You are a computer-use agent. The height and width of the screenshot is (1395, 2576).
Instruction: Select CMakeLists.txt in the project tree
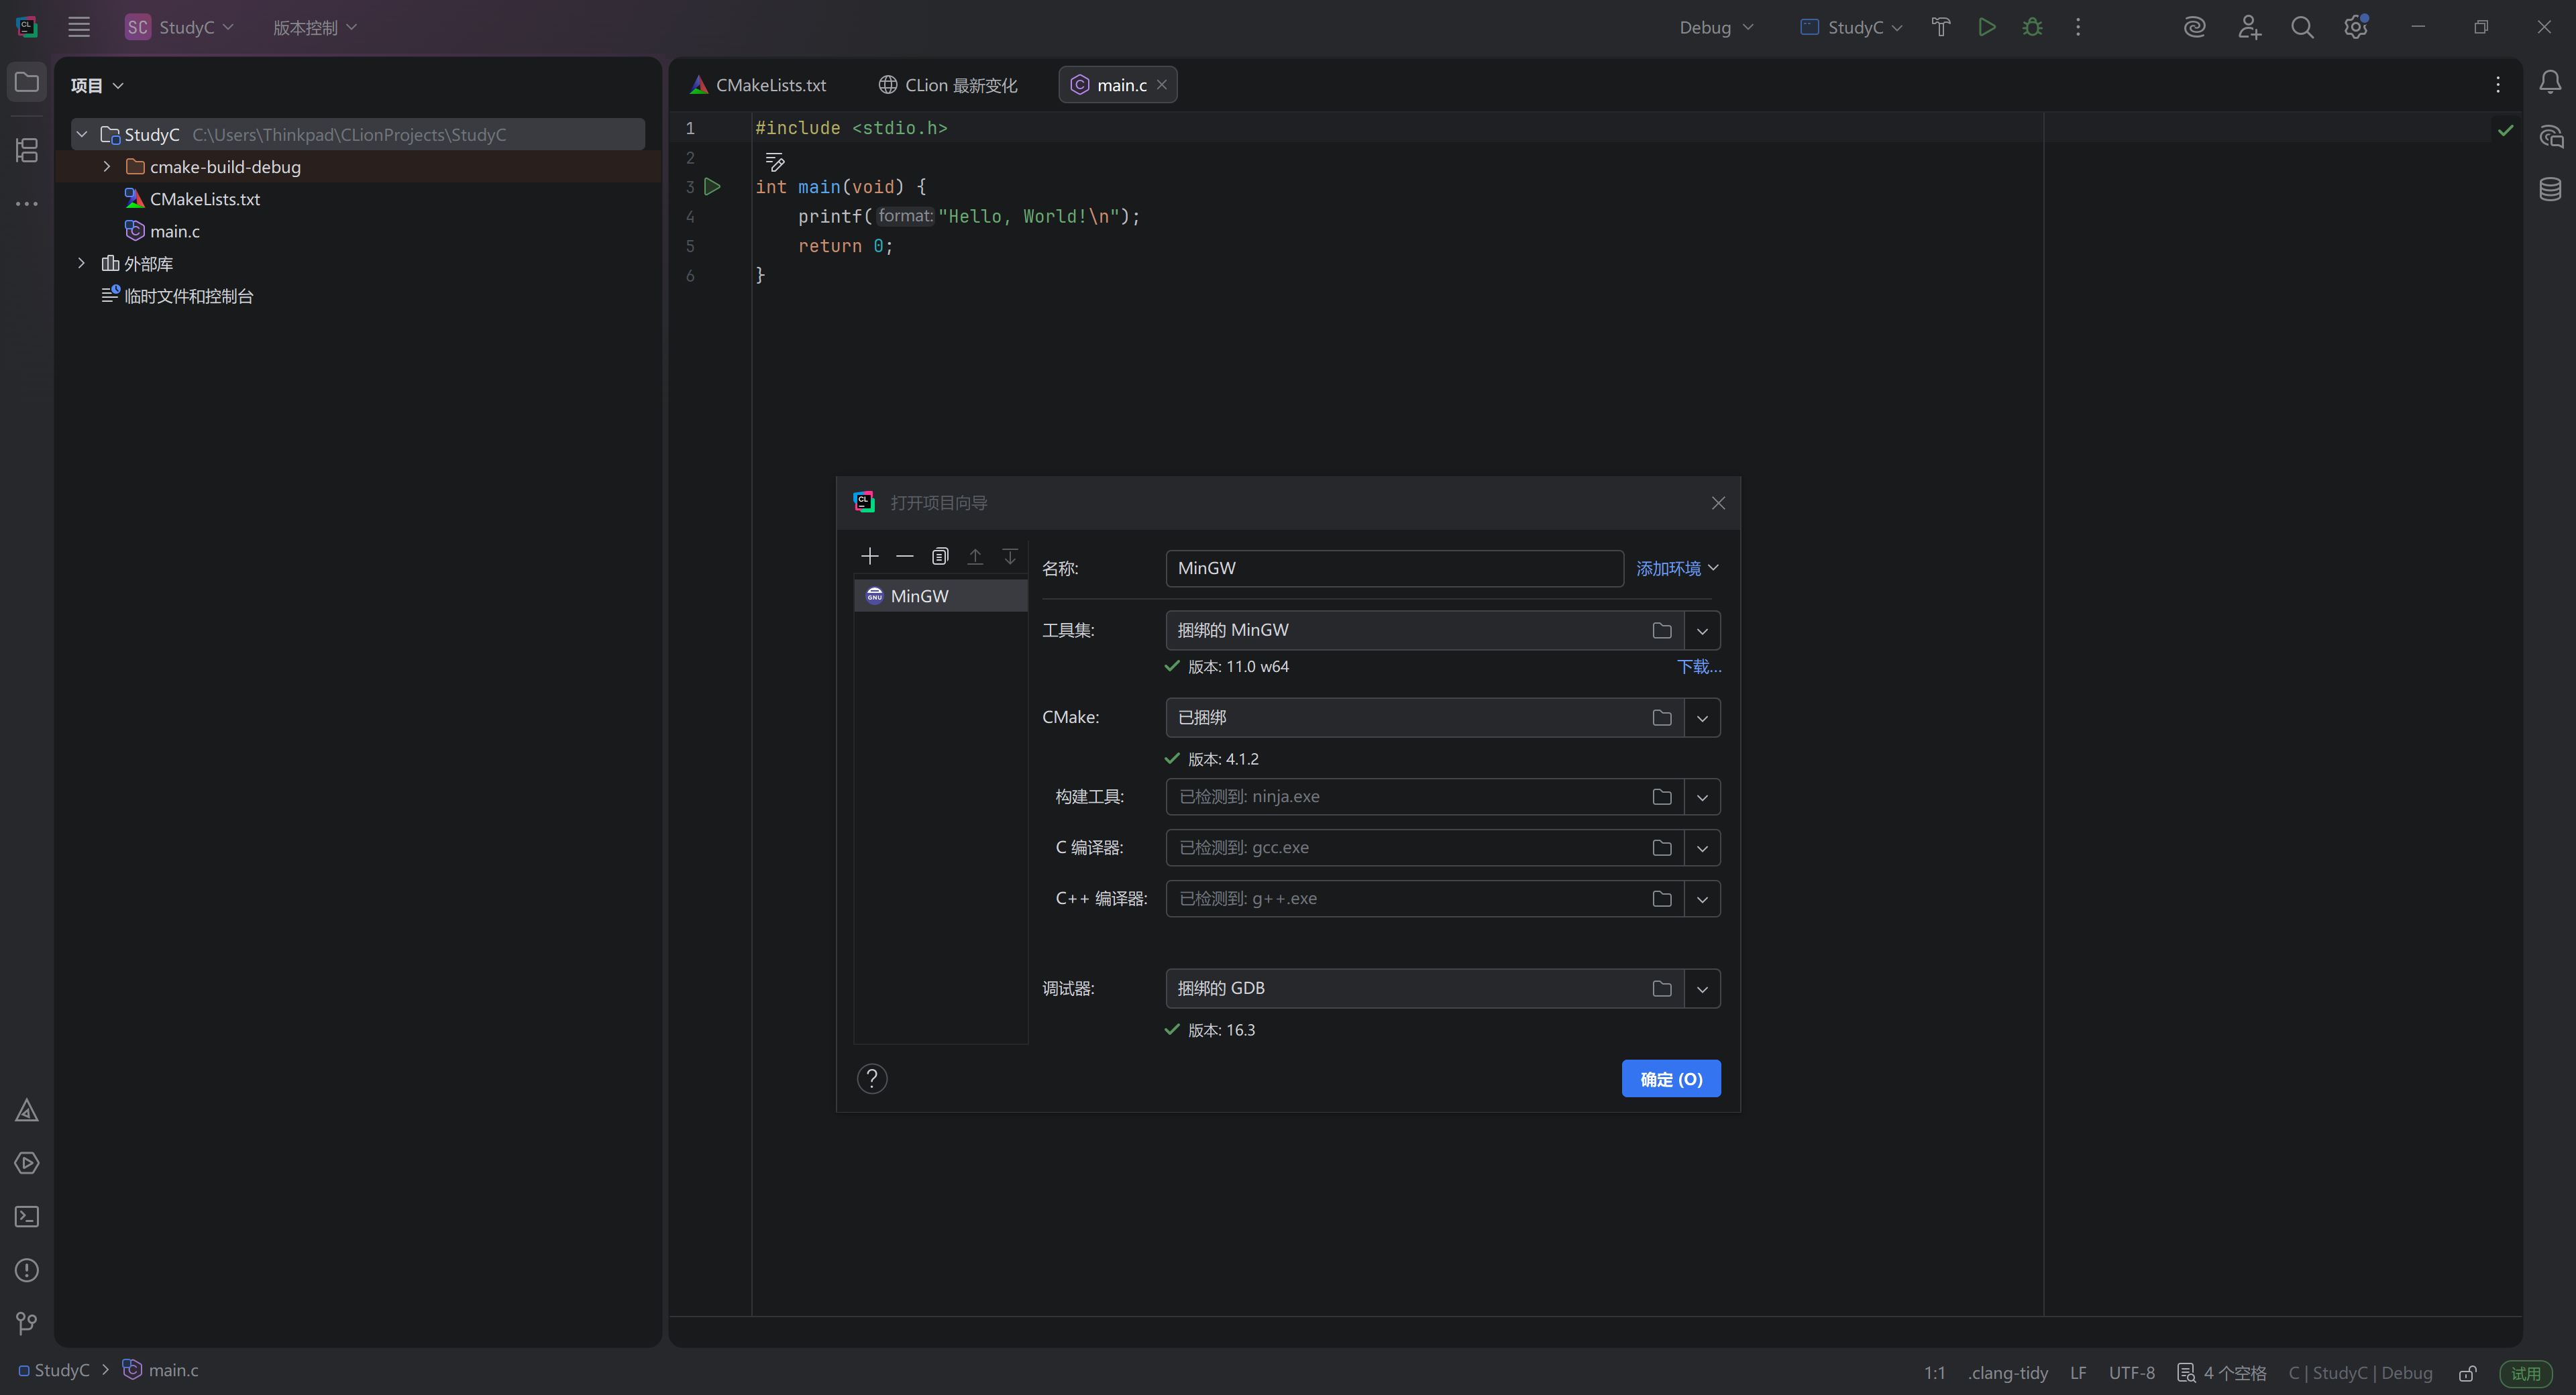(204, 199)
